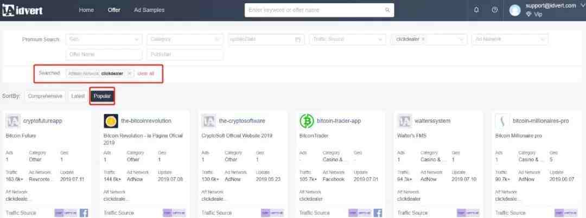Click the clear all link
Image resolution: width=586 pixels, height=218 pixels.
[x=146, y=74]
